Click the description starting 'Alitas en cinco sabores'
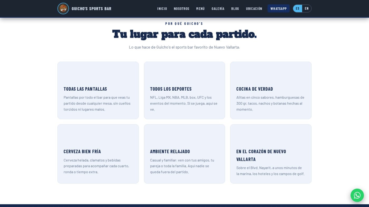The width and height of the screenshot is (369, 207). click(270, 103)
